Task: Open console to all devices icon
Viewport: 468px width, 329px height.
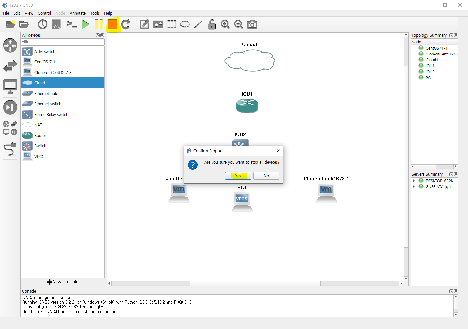Action: coord(72,24)
